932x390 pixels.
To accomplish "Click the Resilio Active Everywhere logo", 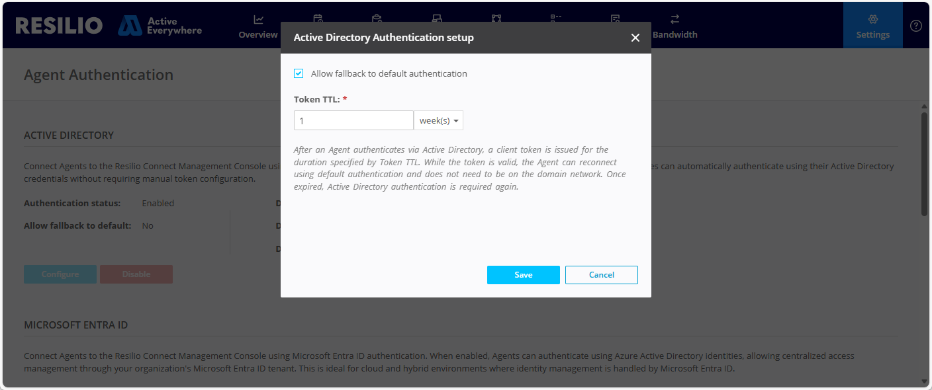I will (109, 26).
